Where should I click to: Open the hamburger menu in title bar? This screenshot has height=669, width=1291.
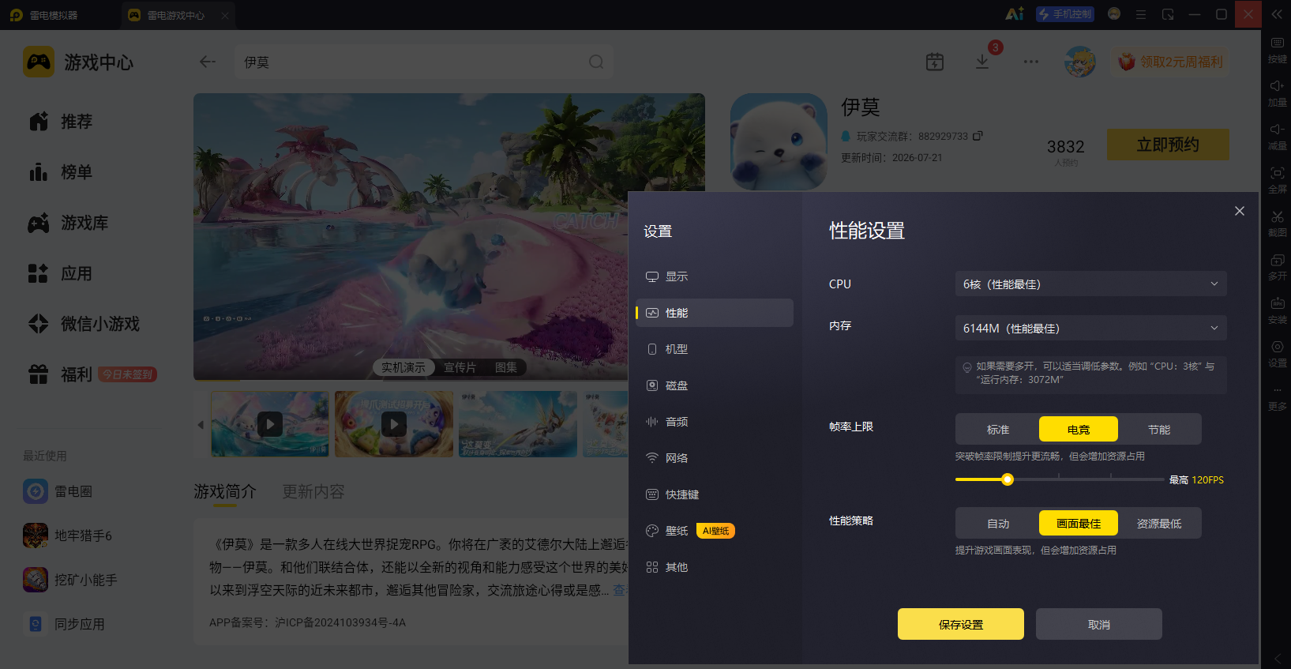click(x=1141, y=14)
